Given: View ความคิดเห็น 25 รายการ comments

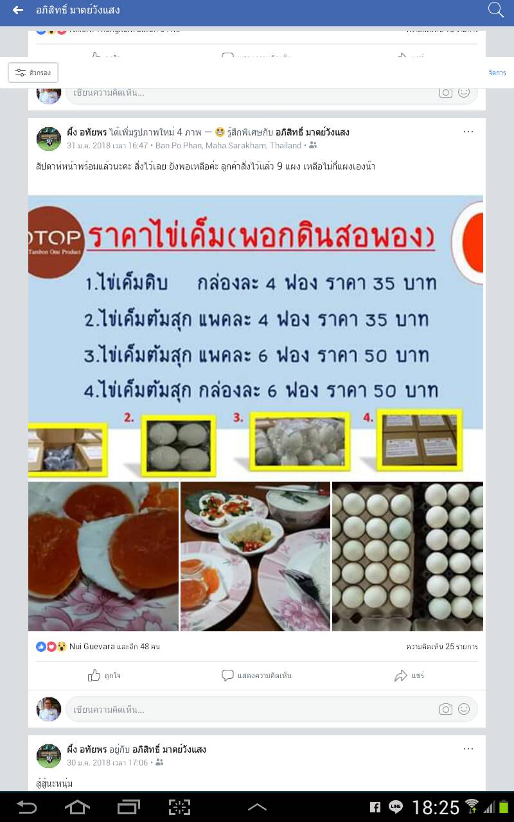Looking at the screenshot, I should (x=442, y=647).
